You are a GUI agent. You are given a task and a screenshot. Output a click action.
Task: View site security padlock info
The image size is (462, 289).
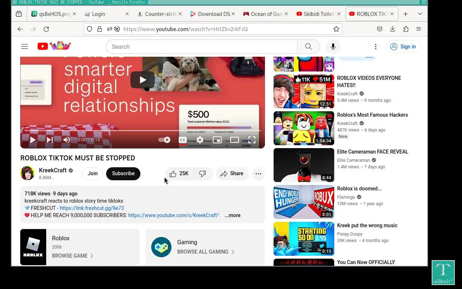(x=100, y=29)
